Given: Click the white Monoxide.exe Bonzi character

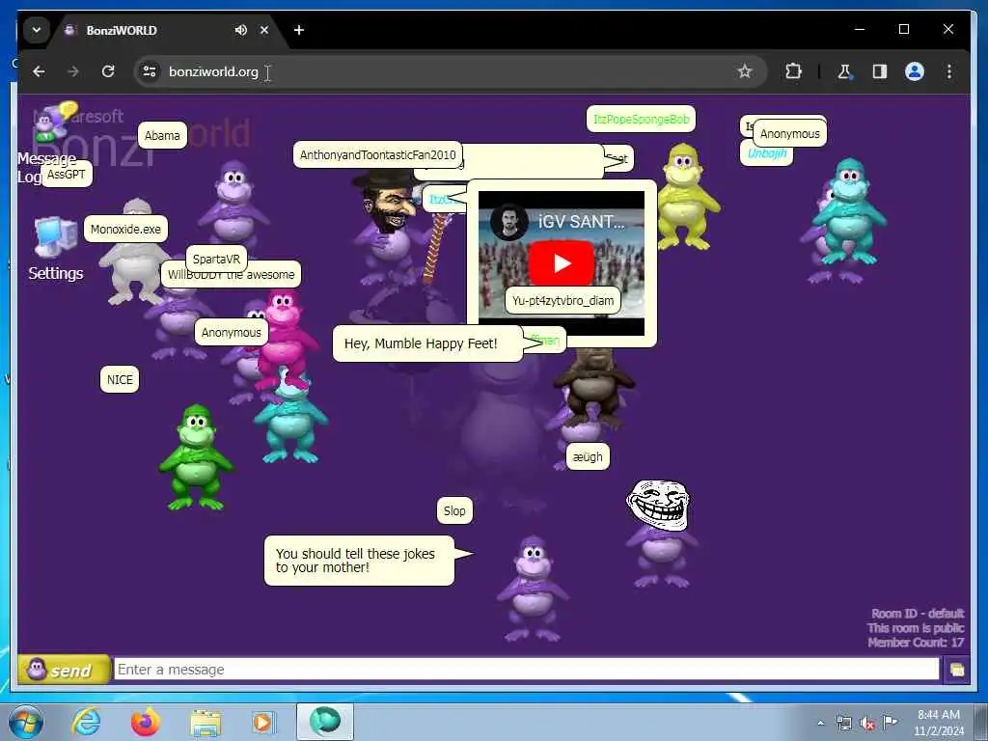Looking at the screenshot, I should 134,264.
